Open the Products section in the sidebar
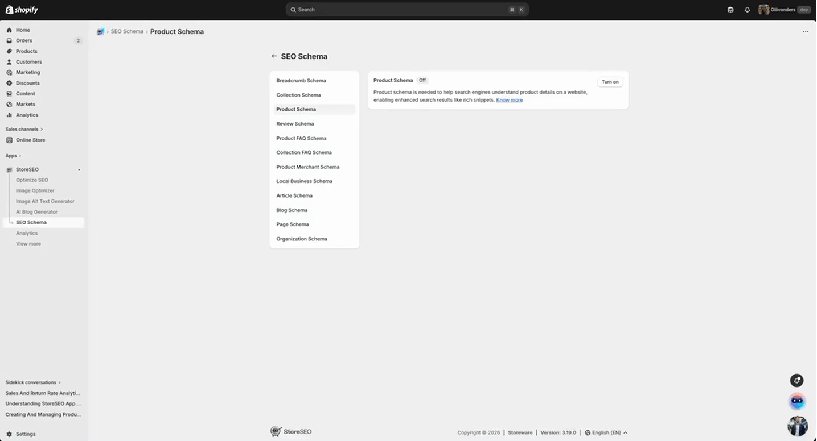Screen dimensions: 817x441 tap(26, 51)
